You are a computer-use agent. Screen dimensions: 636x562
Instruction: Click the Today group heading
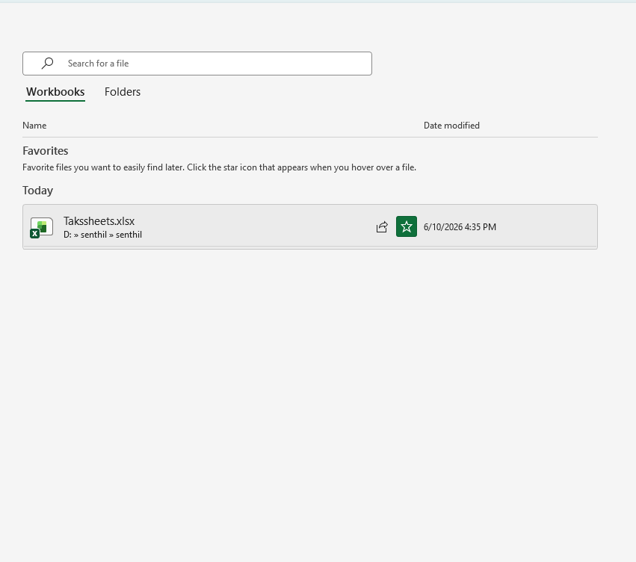37,191
